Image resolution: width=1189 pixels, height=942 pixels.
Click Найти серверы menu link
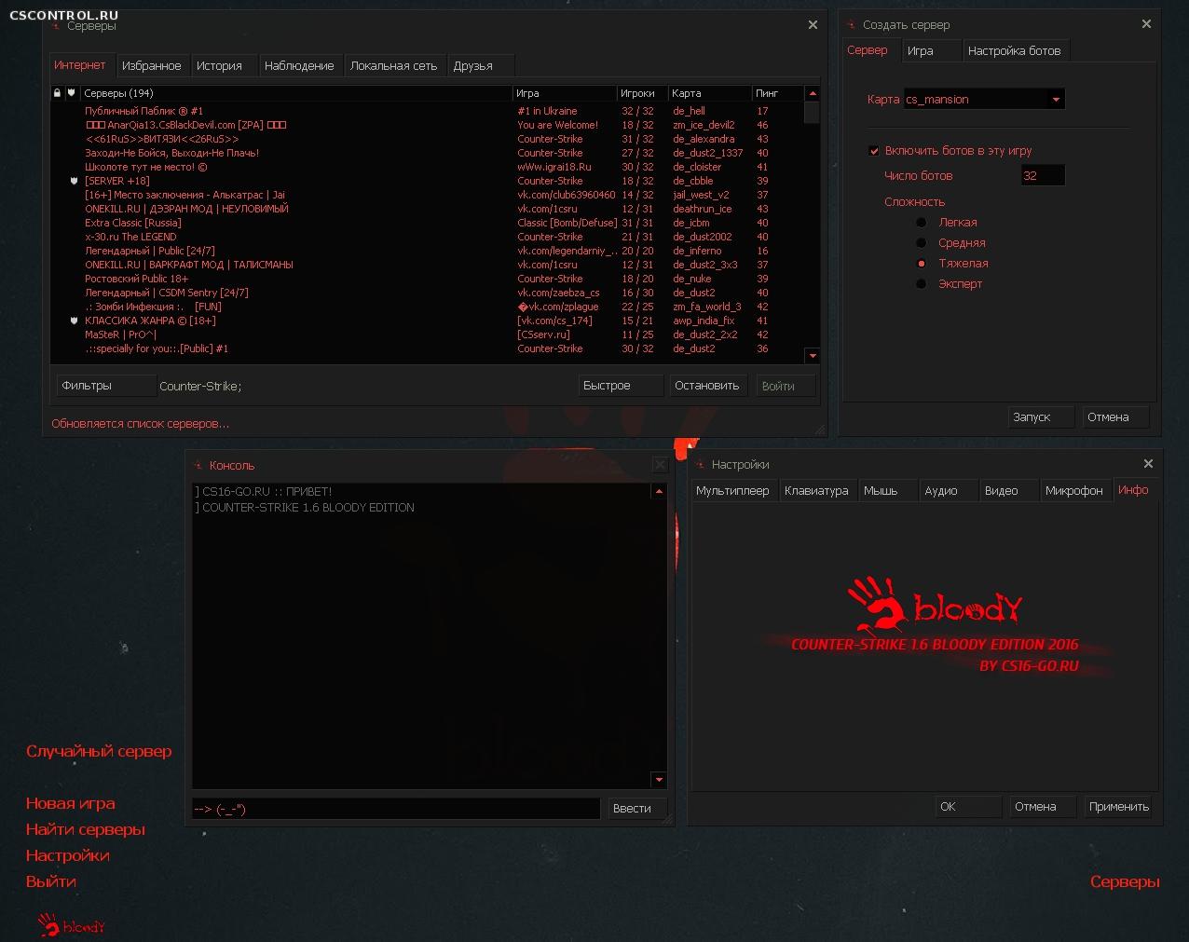(x=86, y=829)
